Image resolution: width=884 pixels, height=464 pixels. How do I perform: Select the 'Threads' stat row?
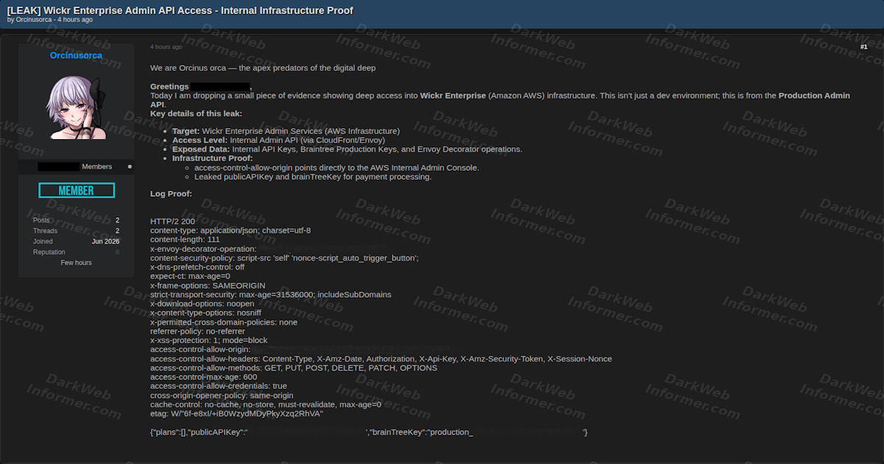tap(76, 231)
